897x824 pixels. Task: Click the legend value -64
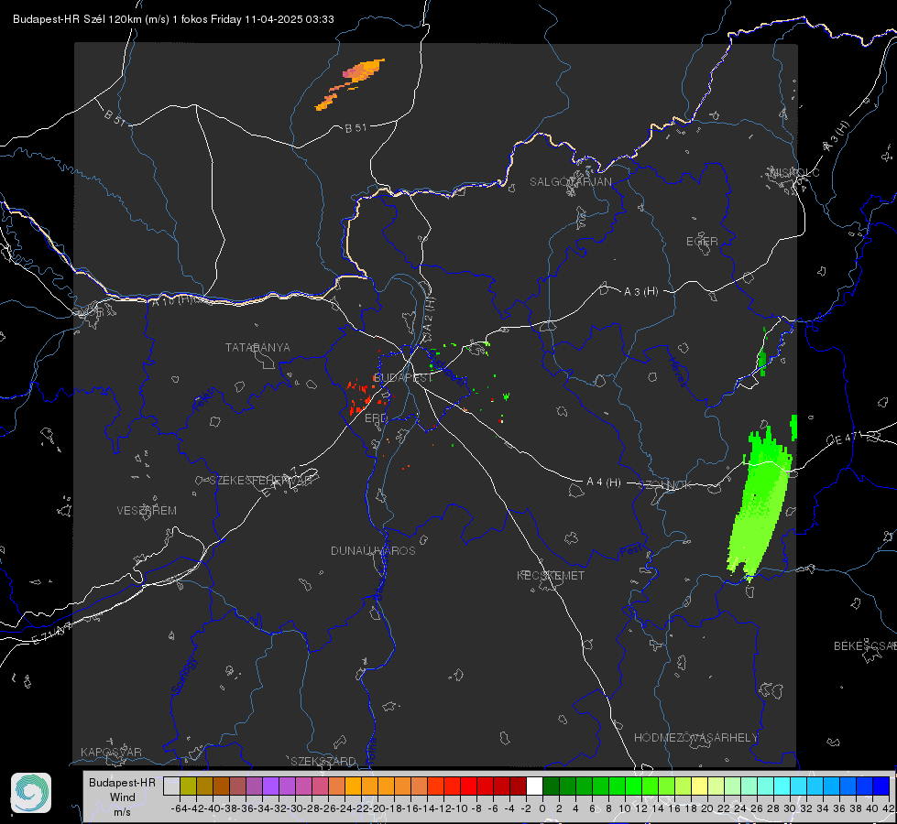tap(179, 808)
